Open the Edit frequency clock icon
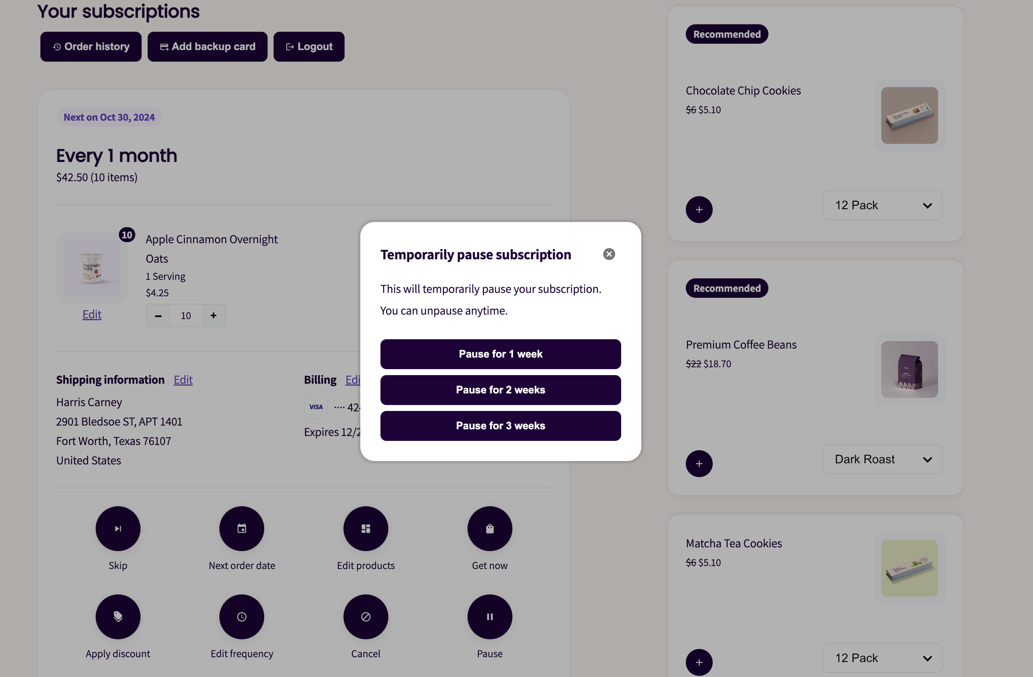Screen dimensions: 1033x677 242,617
